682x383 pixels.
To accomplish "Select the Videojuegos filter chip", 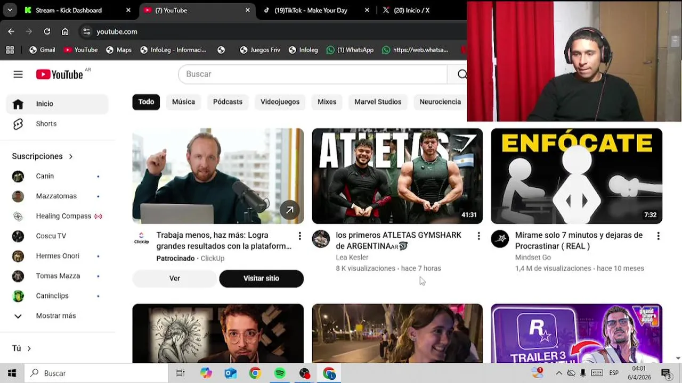I will (x=280, y=102).
